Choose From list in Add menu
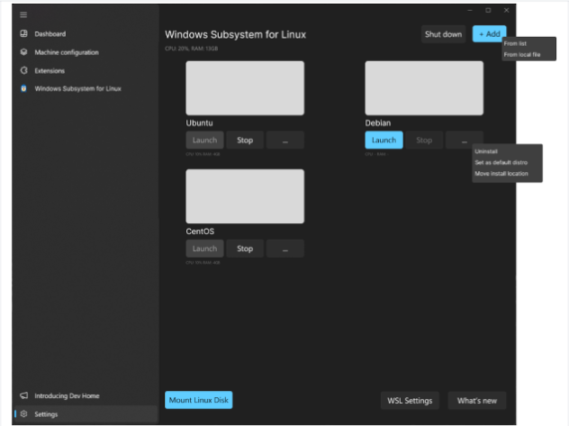This screenshot has width=569, height=426. pos(516,43)
